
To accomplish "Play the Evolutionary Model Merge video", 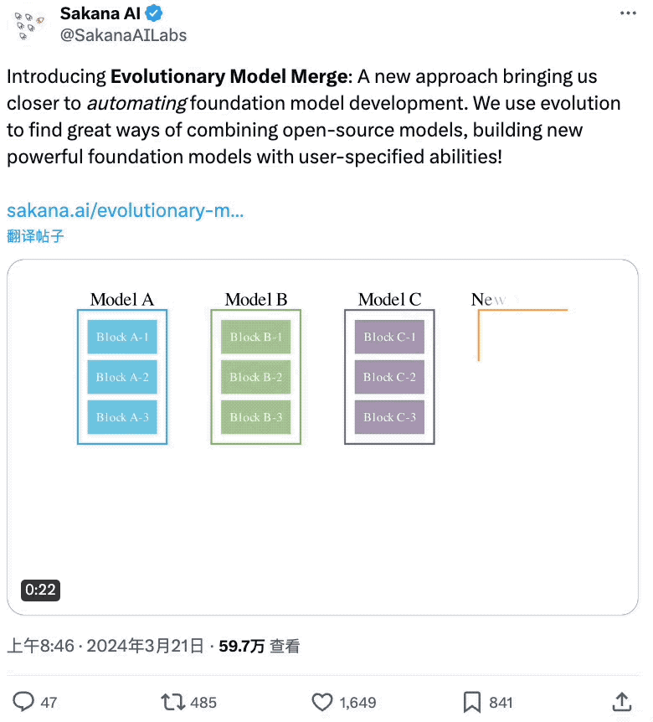I will pyautogui.click(x=322, y=437).
